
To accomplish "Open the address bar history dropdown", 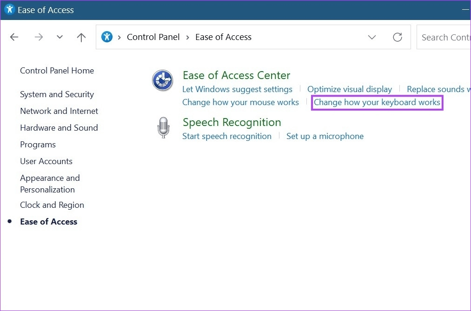I will click(372, 37).
